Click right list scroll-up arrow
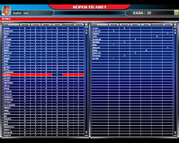This screenshot has height=143, width=179. pyautogui.click(x=175, y=30)
